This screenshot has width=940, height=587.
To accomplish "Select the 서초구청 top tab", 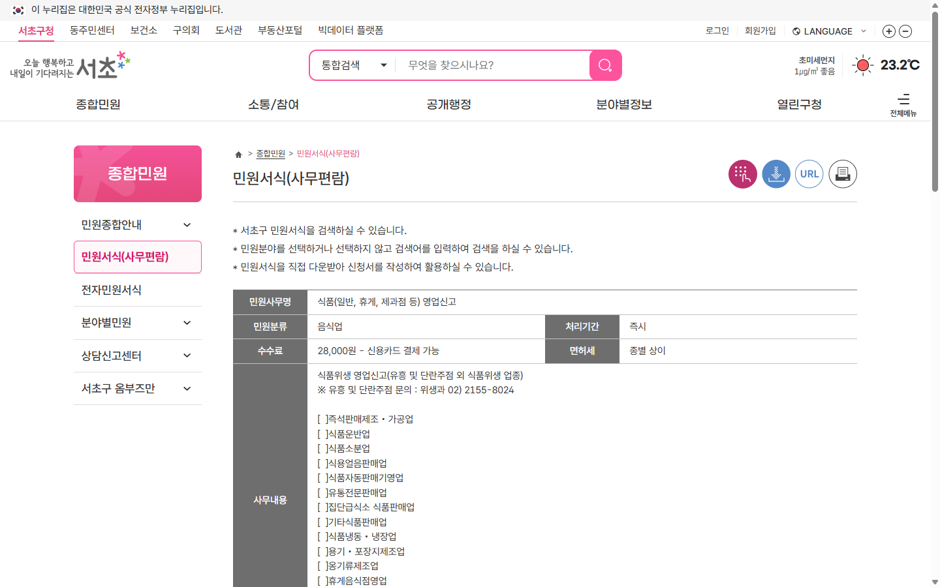I will coord(36,31).
